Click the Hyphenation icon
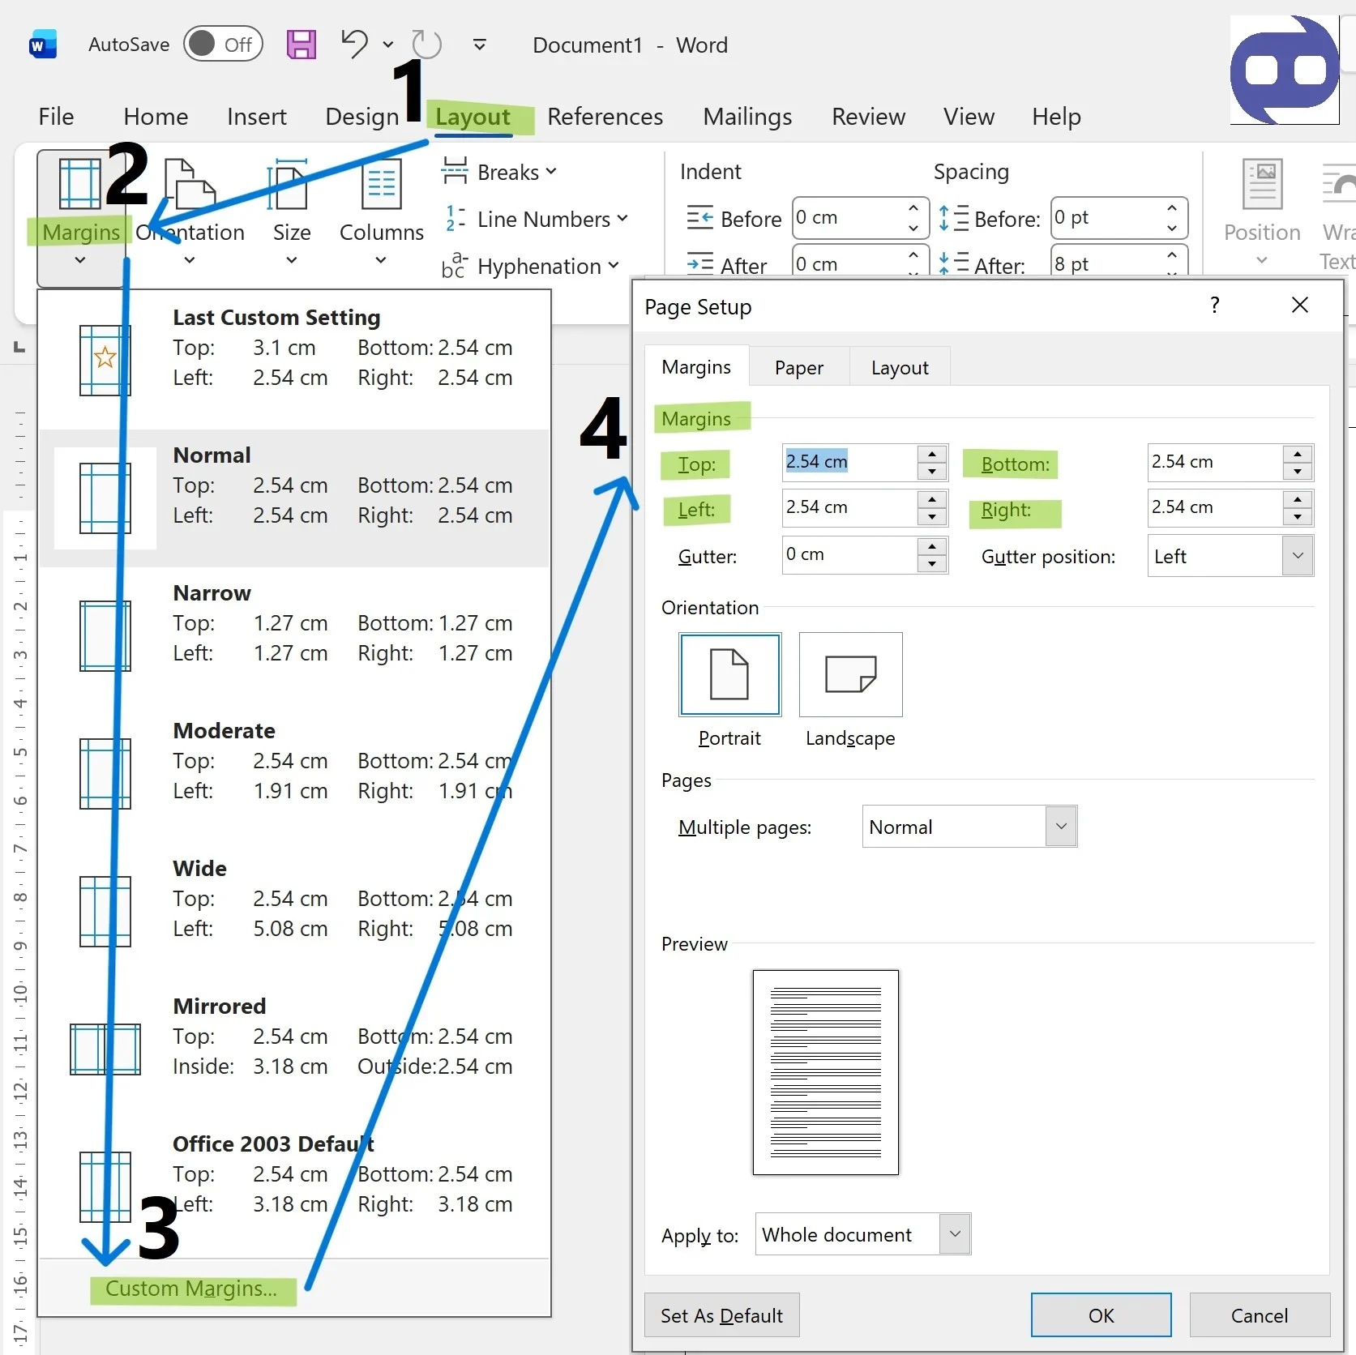Viewport: 1356px width, 1355px height. (455, 265)
